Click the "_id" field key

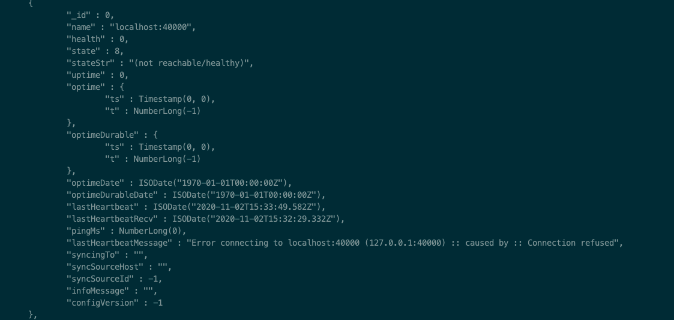pyautogui.click(x=78, y=16)
